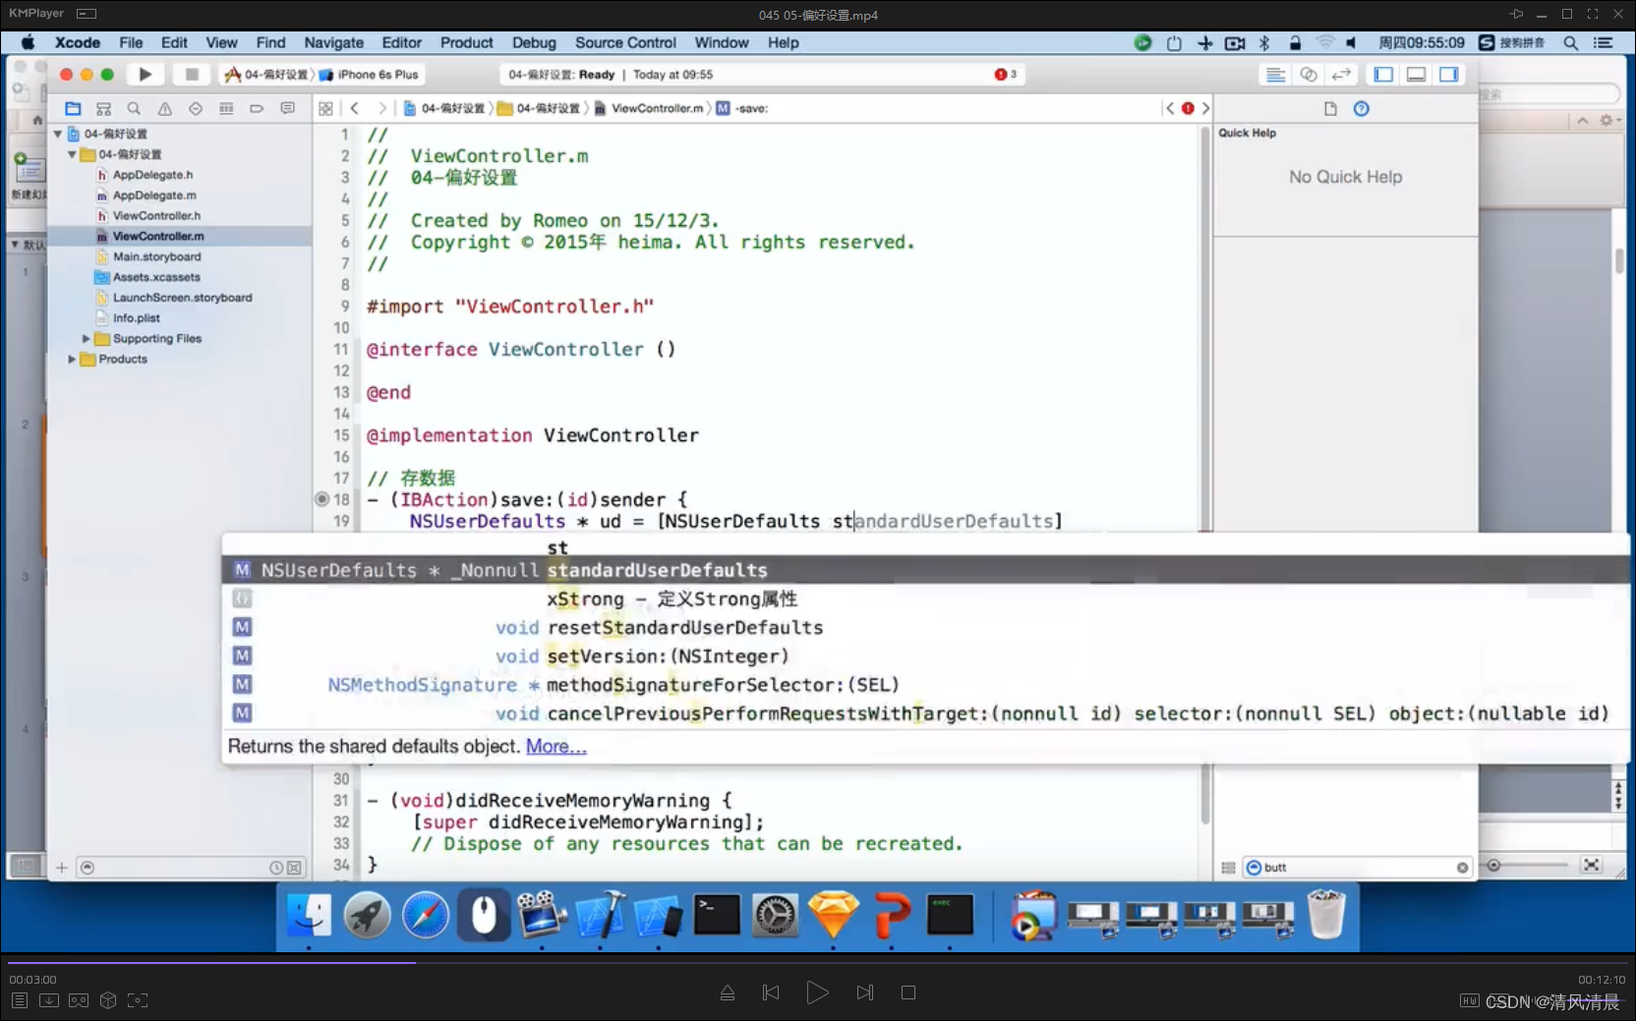Stop the running build
Image resolution: width=1636 pixels, height=1021 pixels.
tap(192, 75)
